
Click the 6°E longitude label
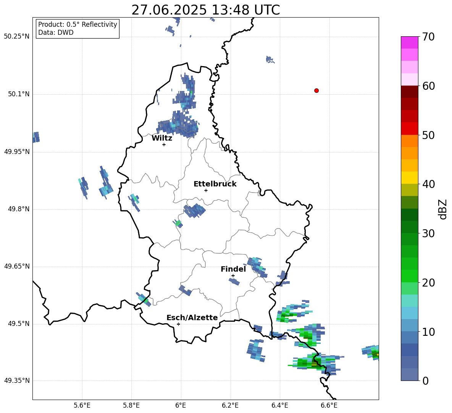(x=181, y=405)
